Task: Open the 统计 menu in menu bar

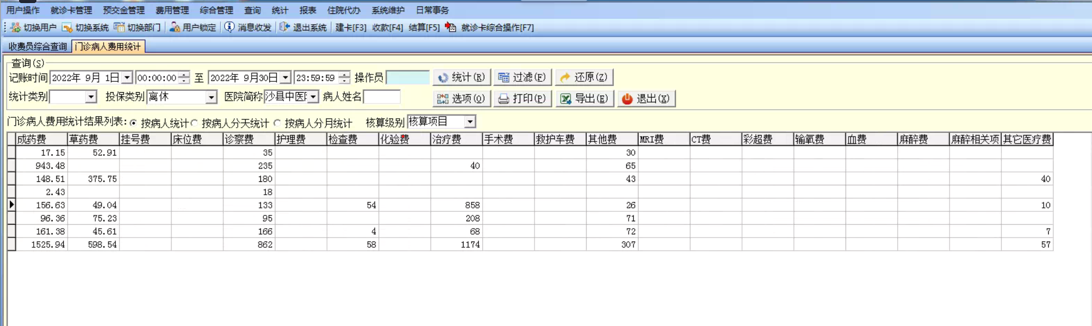Action: (280, 10)
